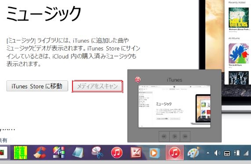Open the volume speaker tray icon
This screenshot has height=164, width=251.
217,153
